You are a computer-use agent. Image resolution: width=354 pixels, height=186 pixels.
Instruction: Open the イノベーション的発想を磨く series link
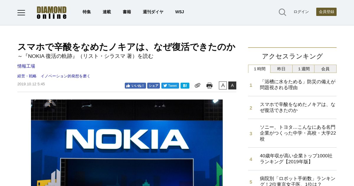click(x=65, y=76)
